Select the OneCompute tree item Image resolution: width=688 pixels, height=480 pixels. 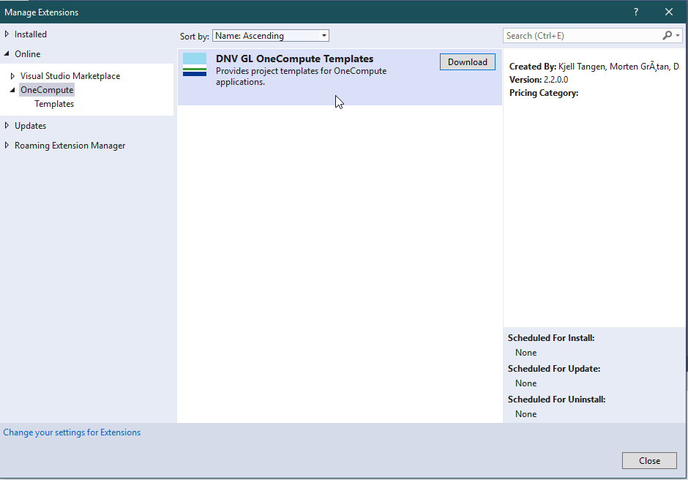[x=47, y=90]
